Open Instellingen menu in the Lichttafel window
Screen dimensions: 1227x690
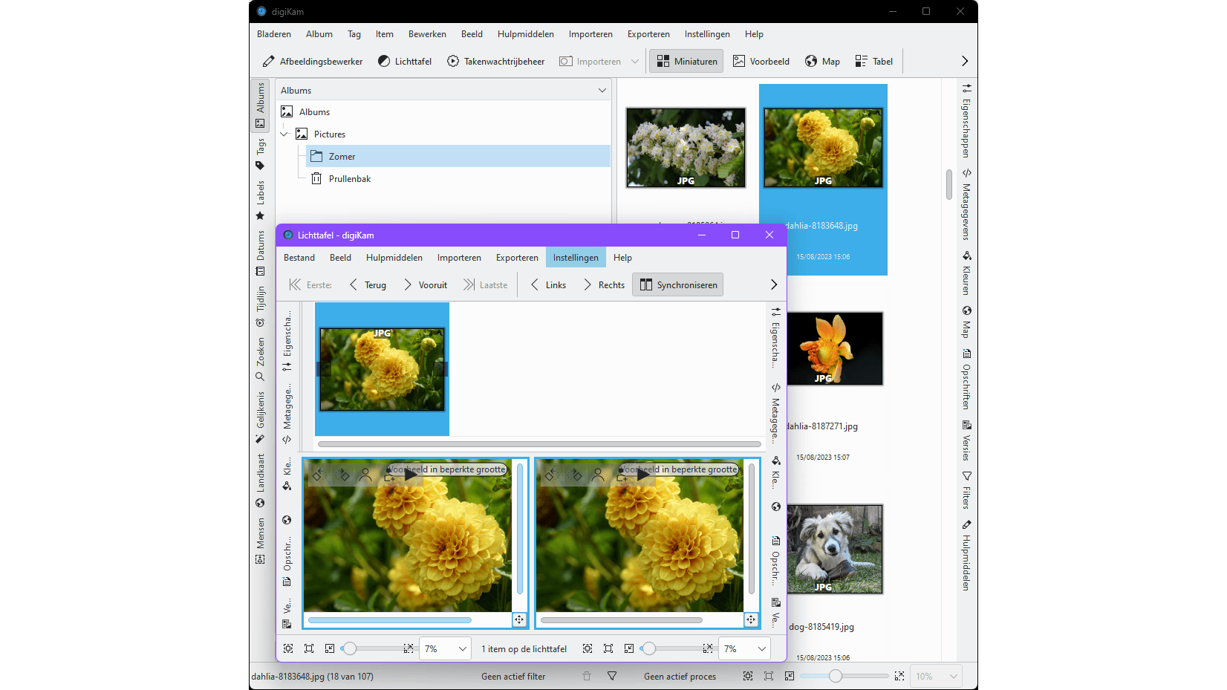point(576,258)
